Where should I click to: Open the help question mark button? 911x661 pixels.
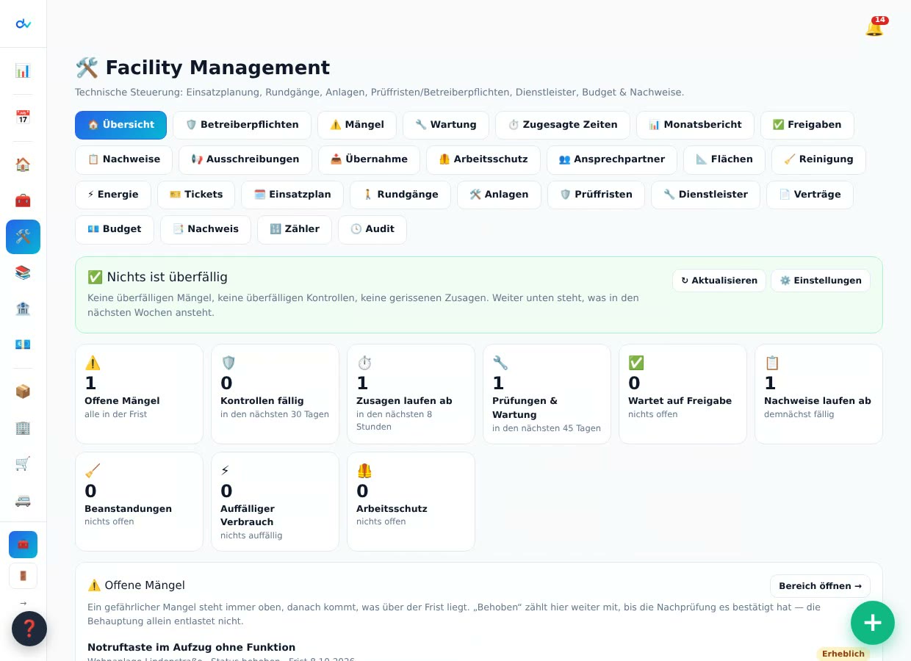(29, 629)
